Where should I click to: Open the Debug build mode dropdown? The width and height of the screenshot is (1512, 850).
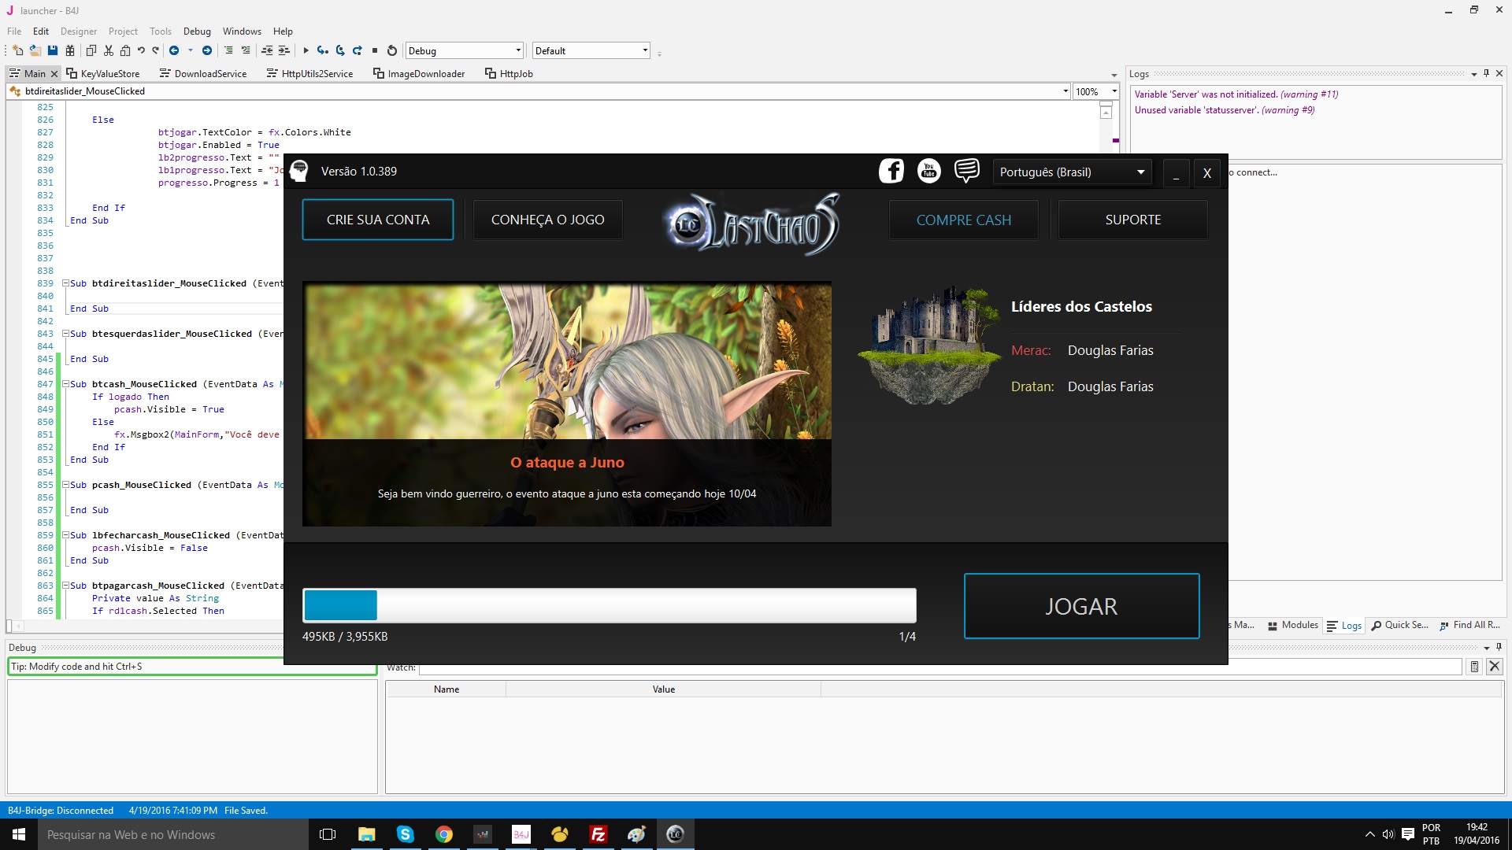tap(464, 50)
